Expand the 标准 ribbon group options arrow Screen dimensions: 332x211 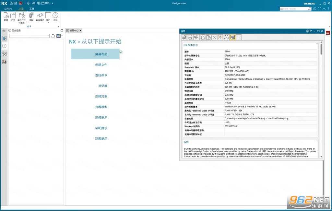59,27
